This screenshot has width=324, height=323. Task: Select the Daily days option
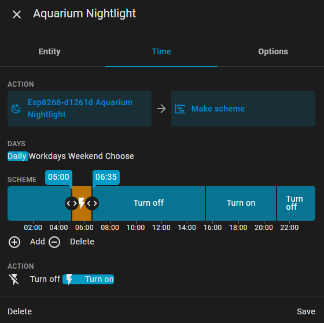pos(17,156)
